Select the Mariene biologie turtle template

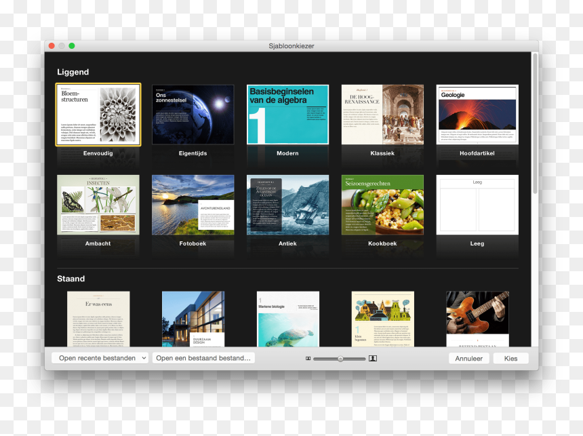tap(288, 319)
